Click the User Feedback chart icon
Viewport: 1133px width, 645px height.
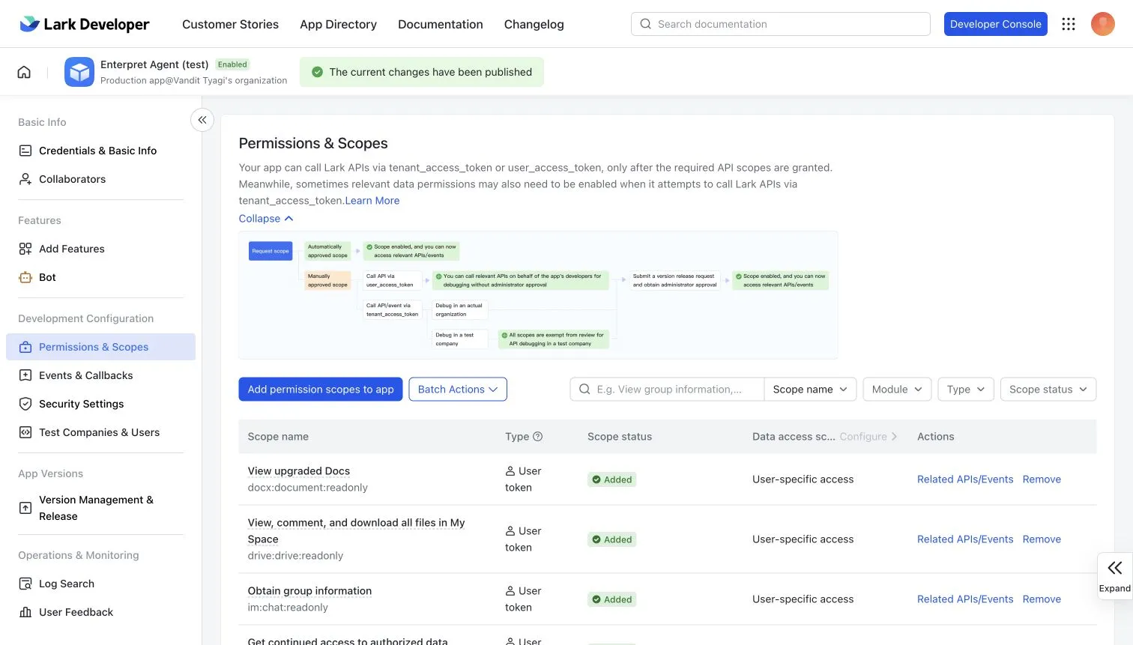click(x=25, y=612)
